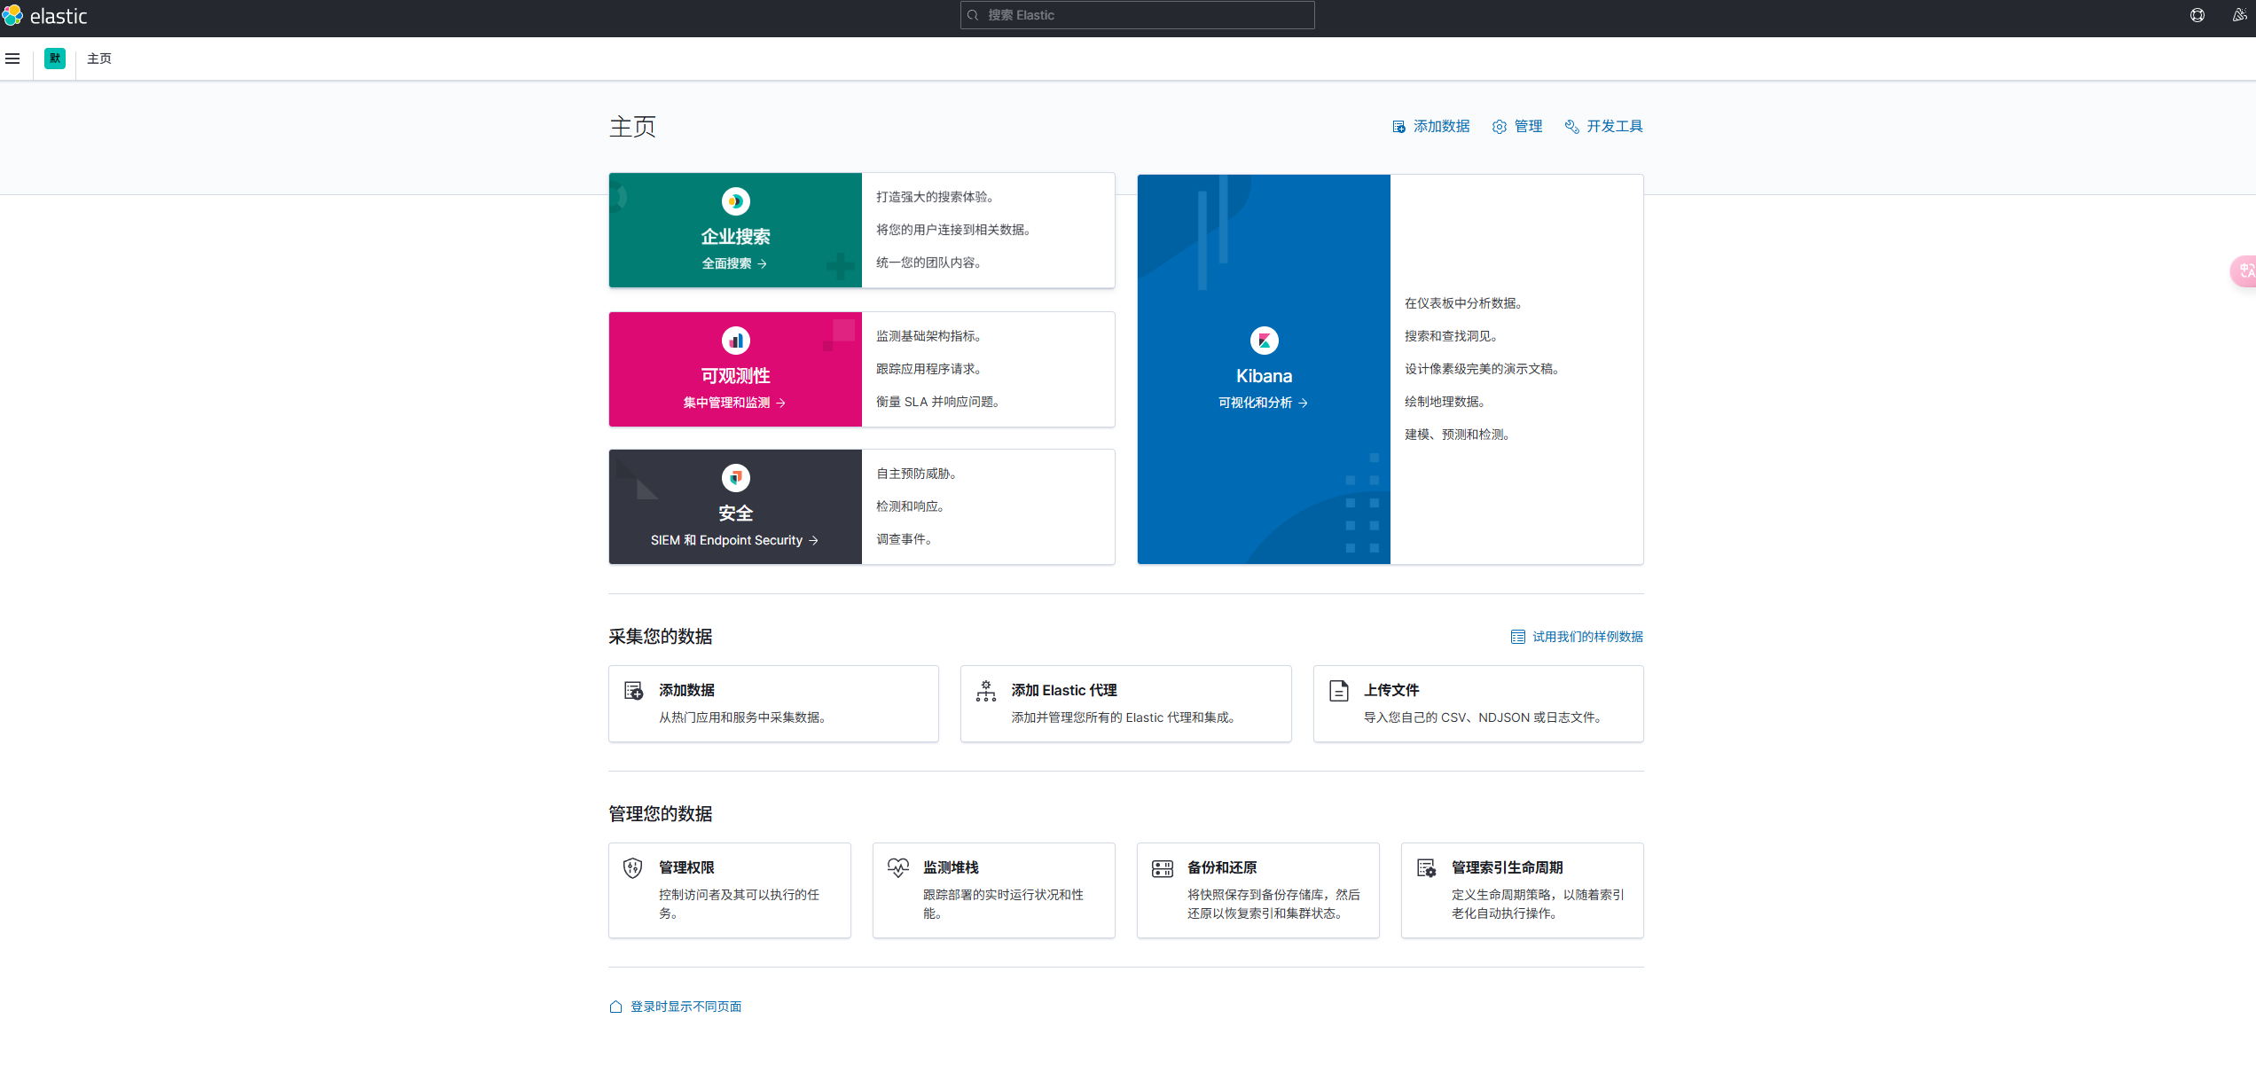Open the 默 space switcher
Screen dimensions: 2256x1066
[54, 59]
